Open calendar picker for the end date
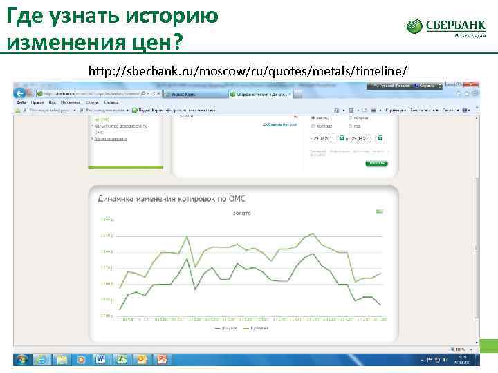498x373 pixels. 380,138
